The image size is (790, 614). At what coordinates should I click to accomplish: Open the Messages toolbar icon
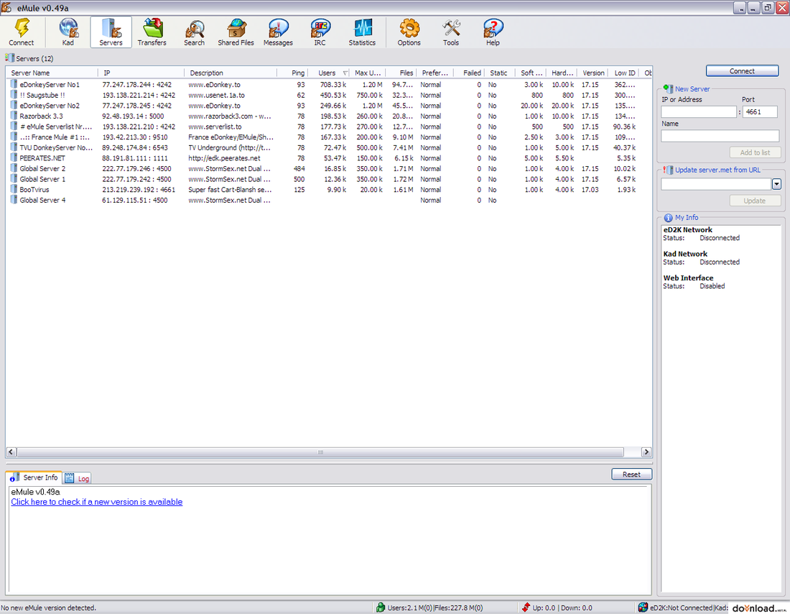pyautogui.click(x=278, y=28)
